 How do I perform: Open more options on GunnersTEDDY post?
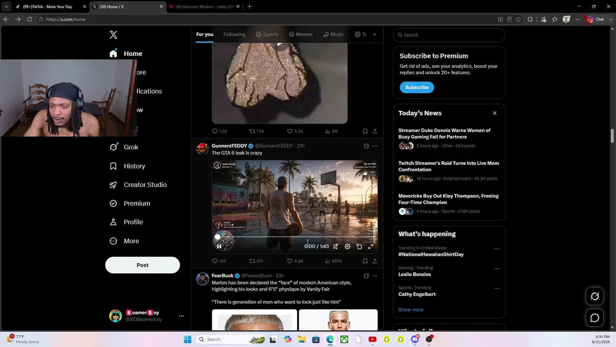[x=375, y=146]
